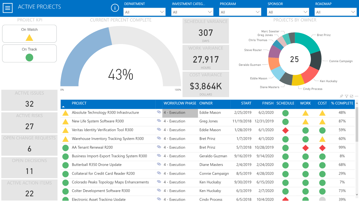This screenshot has width=359, height=202.
Task: Click link icon for New Life System Software R300
Action: click(159, 121)
